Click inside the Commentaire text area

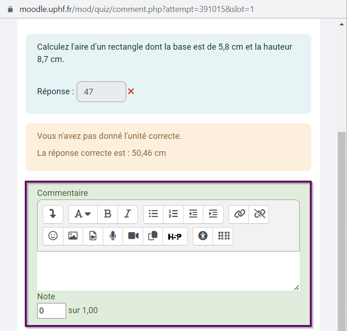[x=168, y=270]
